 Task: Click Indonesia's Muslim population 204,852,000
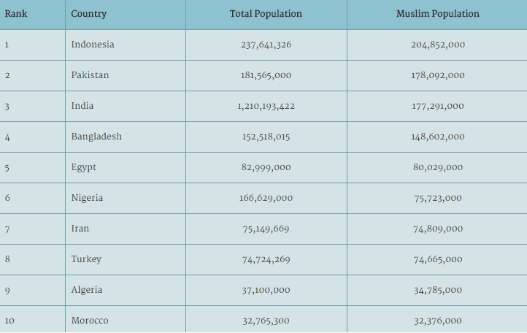(x=438, y=45)
